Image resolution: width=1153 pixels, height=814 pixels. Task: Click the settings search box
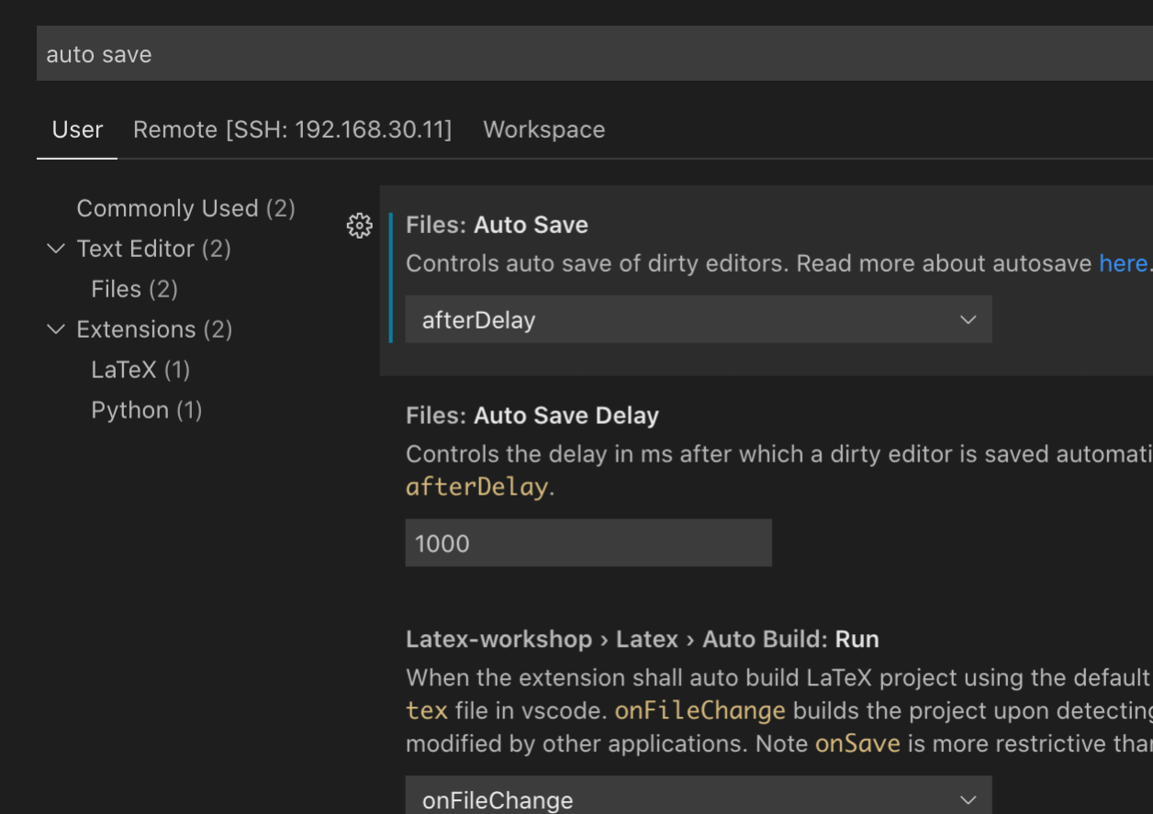click(x=588, y=54)
